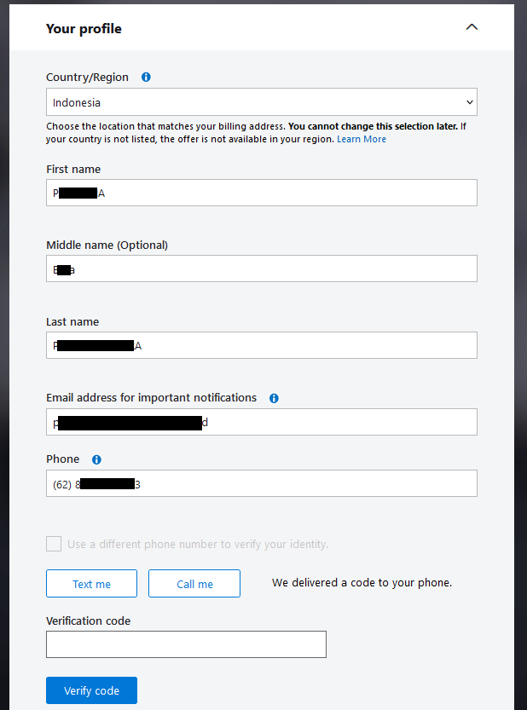Image resolution: width=527 pixels, height=710 pixels.
Task: Click the First name field
Action: (x=261, y=193)
